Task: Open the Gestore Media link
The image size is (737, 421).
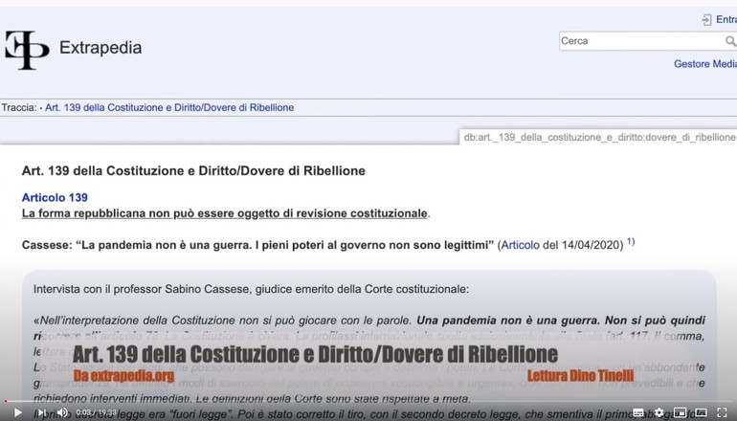Action: [705, 64]
